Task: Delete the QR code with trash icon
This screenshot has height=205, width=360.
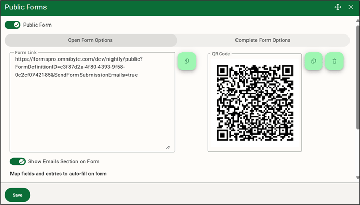Action: point(334,61)
